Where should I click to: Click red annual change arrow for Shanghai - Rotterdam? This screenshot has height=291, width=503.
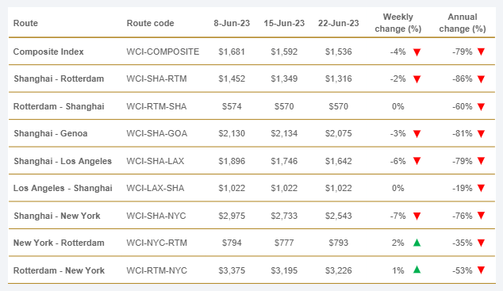pyautogui.click(x=481, y=79)
